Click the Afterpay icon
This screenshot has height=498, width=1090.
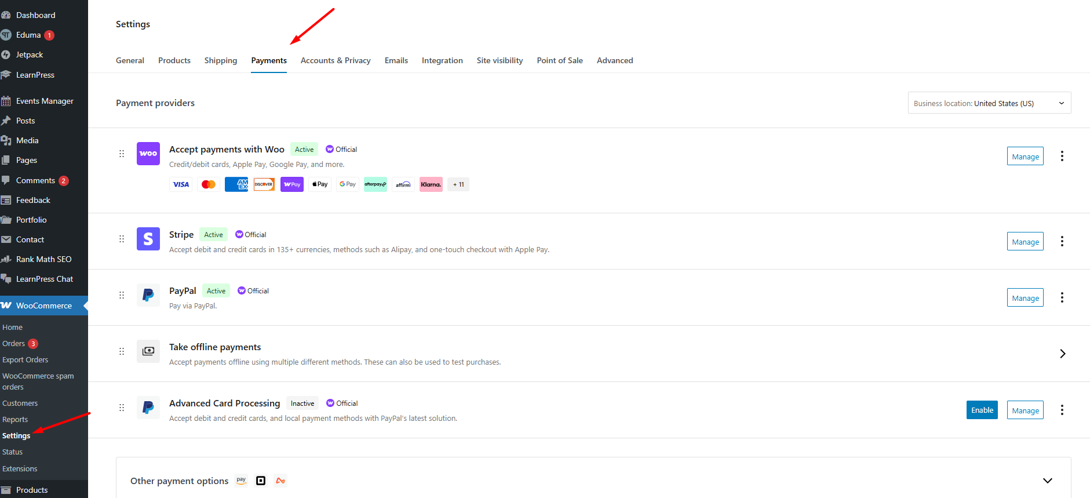[376, 184]
